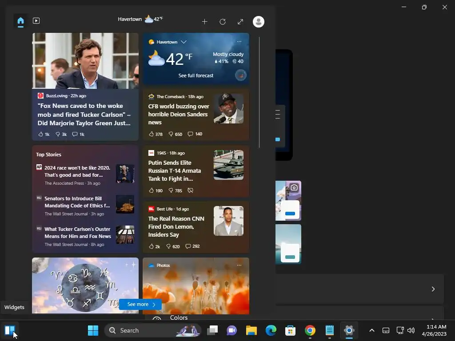Click the Top Stories heading
The height and width of the screenshot is (341, 455).
point(48,155)
